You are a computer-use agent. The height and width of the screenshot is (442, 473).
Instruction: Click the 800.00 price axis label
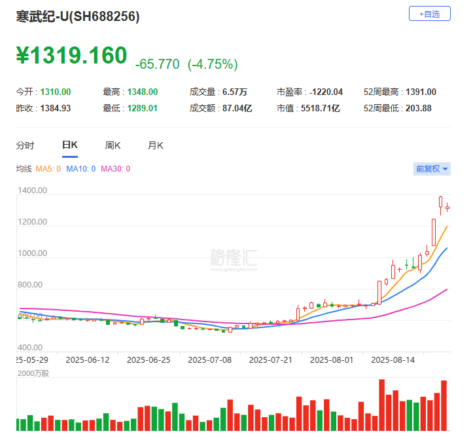coord(30,284)
